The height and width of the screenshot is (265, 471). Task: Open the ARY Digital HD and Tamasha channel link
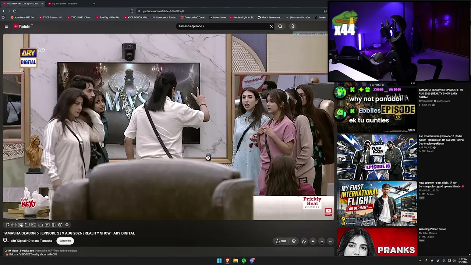coord(31,241)
